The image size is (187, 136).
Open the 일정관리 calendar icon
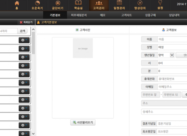[119, 3]
